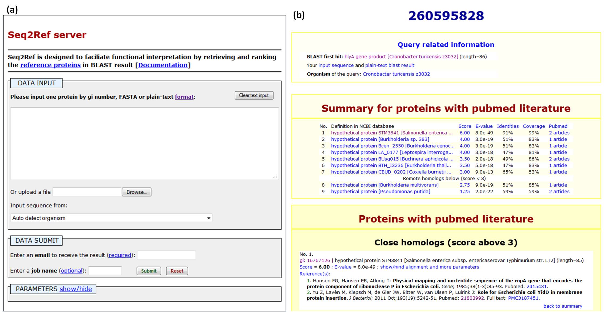
Task: Click the E-value column header
Action: (x=484, y=126)
